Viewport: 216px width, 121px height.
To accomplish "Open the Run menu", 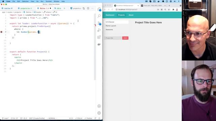I will click(x=42, y=1).
